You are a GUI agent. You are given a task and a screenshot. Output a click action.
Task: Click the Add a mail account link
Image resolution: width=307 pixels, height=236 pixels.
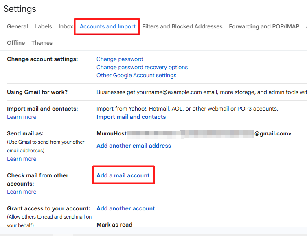(123, 175)
